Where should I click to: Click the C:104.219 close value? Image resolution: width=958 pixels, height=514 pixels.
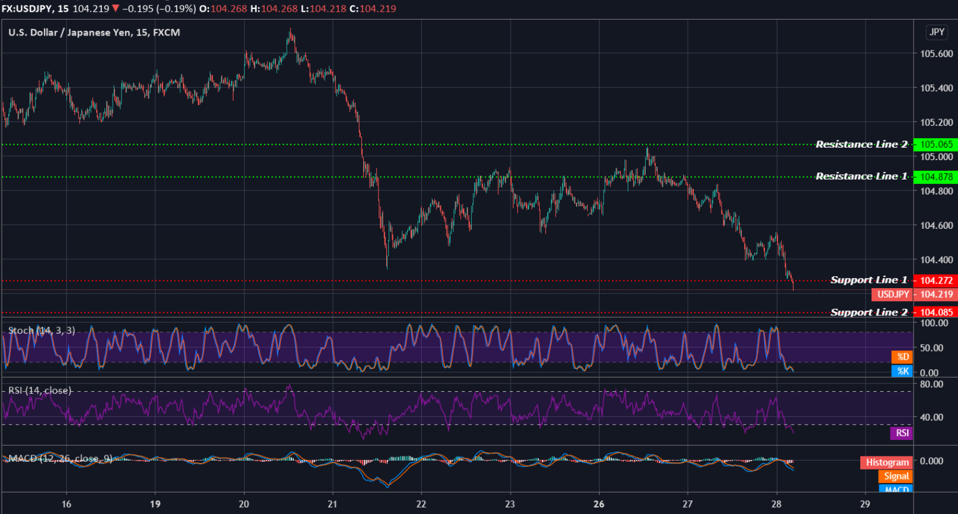[x=374, y=9]
